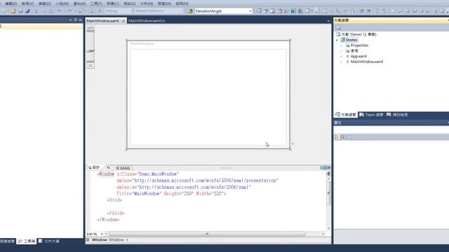Collapse the Demo project node
449x252 pixels.
click(x=337, y=40)
